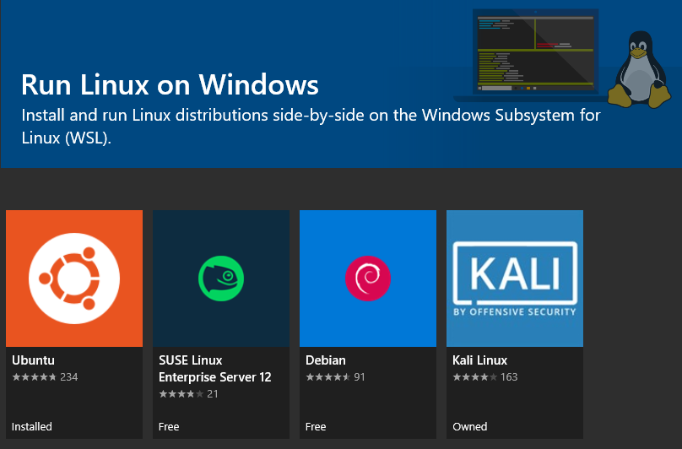Click the "Free" price under Debian
Screen dimensions: 682x449
[316, 427]
